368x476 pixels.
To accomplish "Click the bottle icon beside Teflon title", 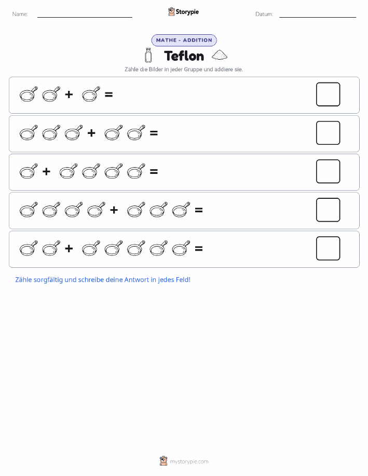I will (148, 55).
